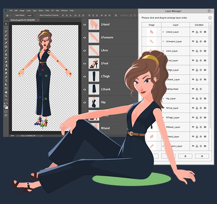The height and width of the screenshot is (204, 217).
Task: Select the Eraser tool
Action: click(6, 62)
